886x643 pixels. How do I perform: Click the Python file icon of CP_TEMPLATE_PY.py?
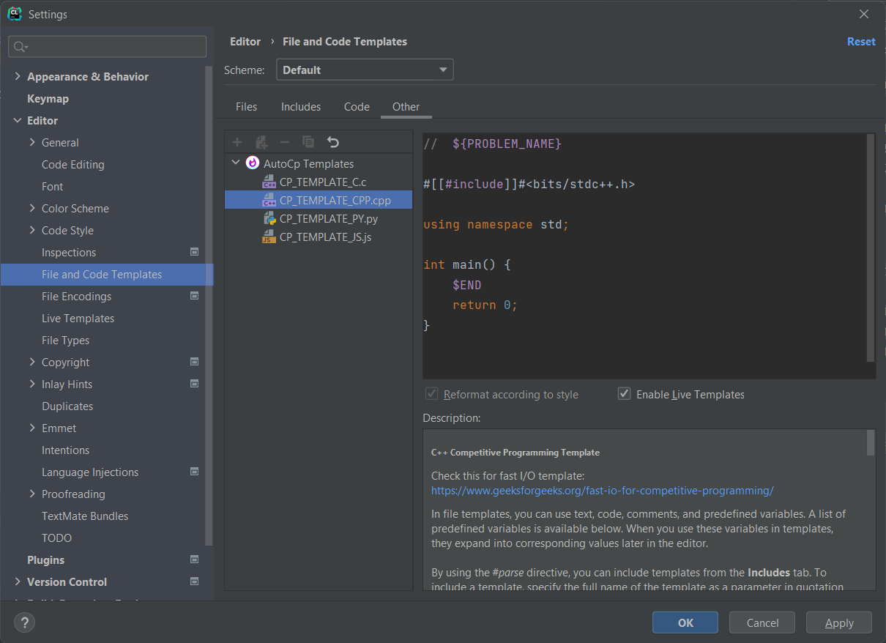click(269, 218)
